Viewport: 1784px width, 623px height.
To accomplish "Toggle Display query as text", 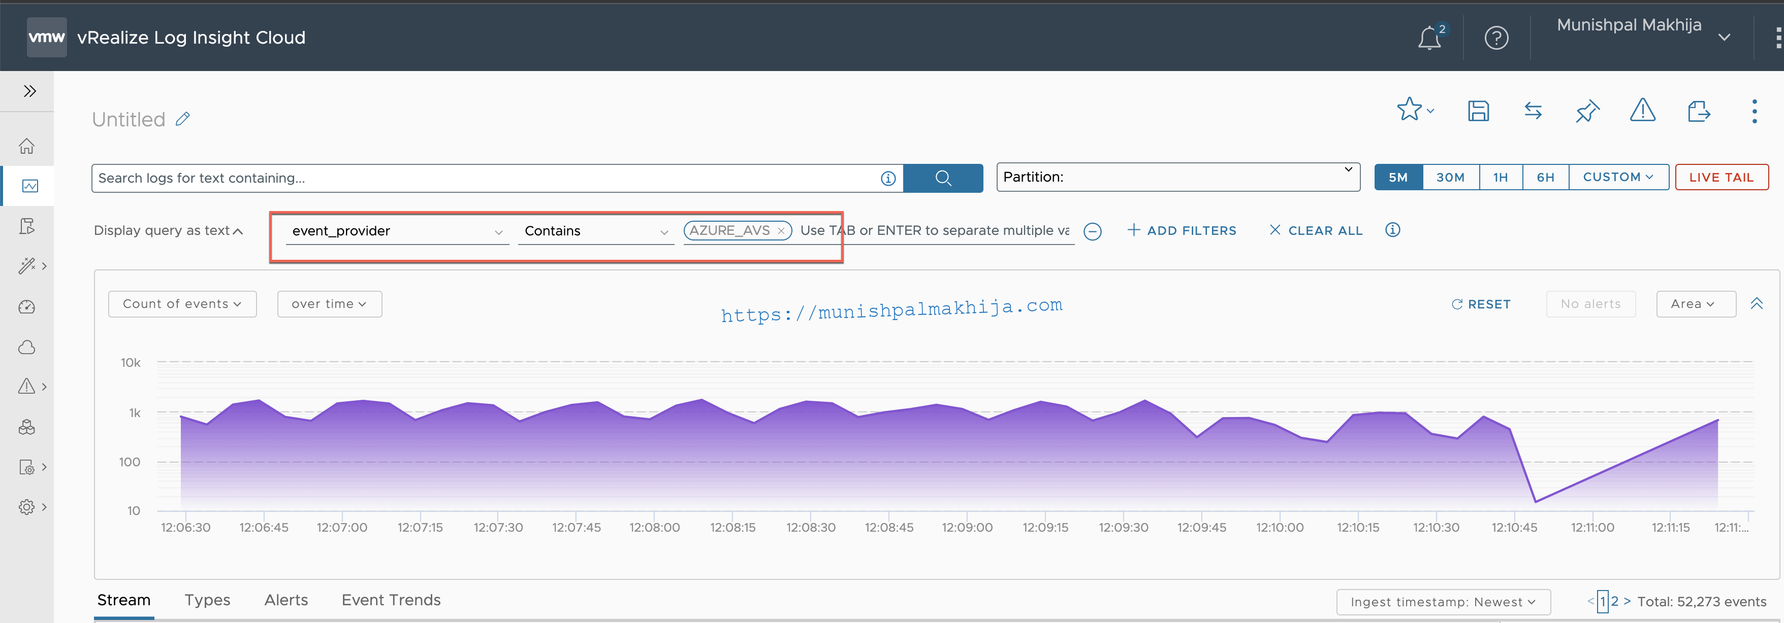I will 168,230.
